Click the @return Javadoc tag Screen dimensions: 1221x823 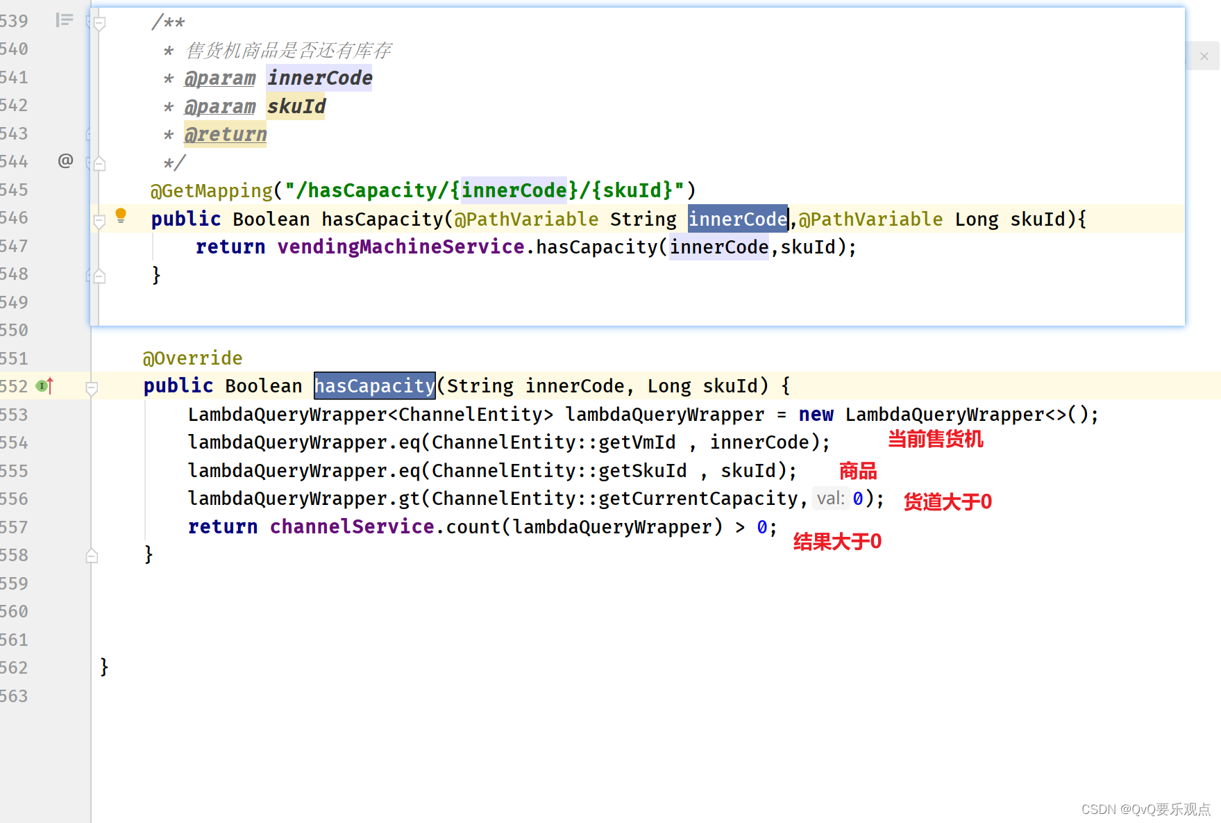(226, 134)
